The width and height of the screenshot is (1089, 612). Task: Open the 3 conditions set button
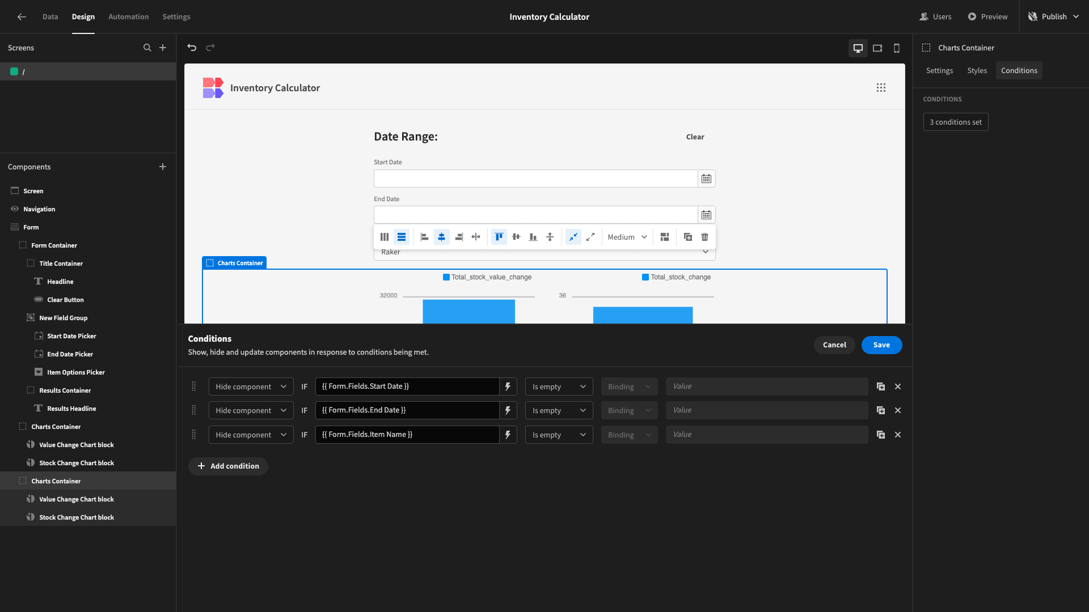956,122
